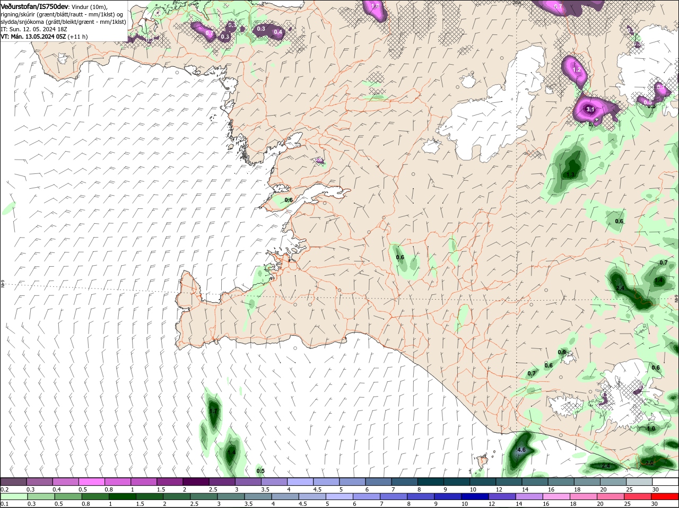Screen dimensions: 679x508
Task: Select the 30 red swatch in the lower legend row
Action: point(665,496)
